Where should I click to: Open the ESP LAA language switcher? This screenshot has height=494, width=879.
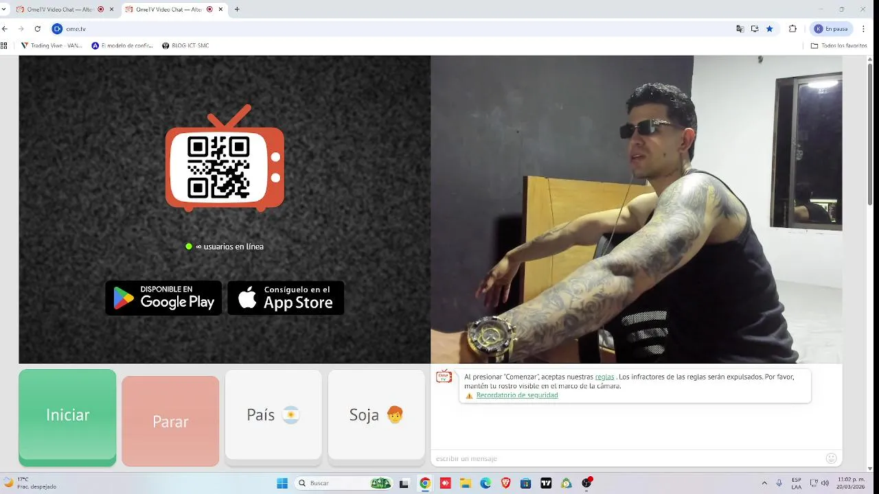click(796, 483)
